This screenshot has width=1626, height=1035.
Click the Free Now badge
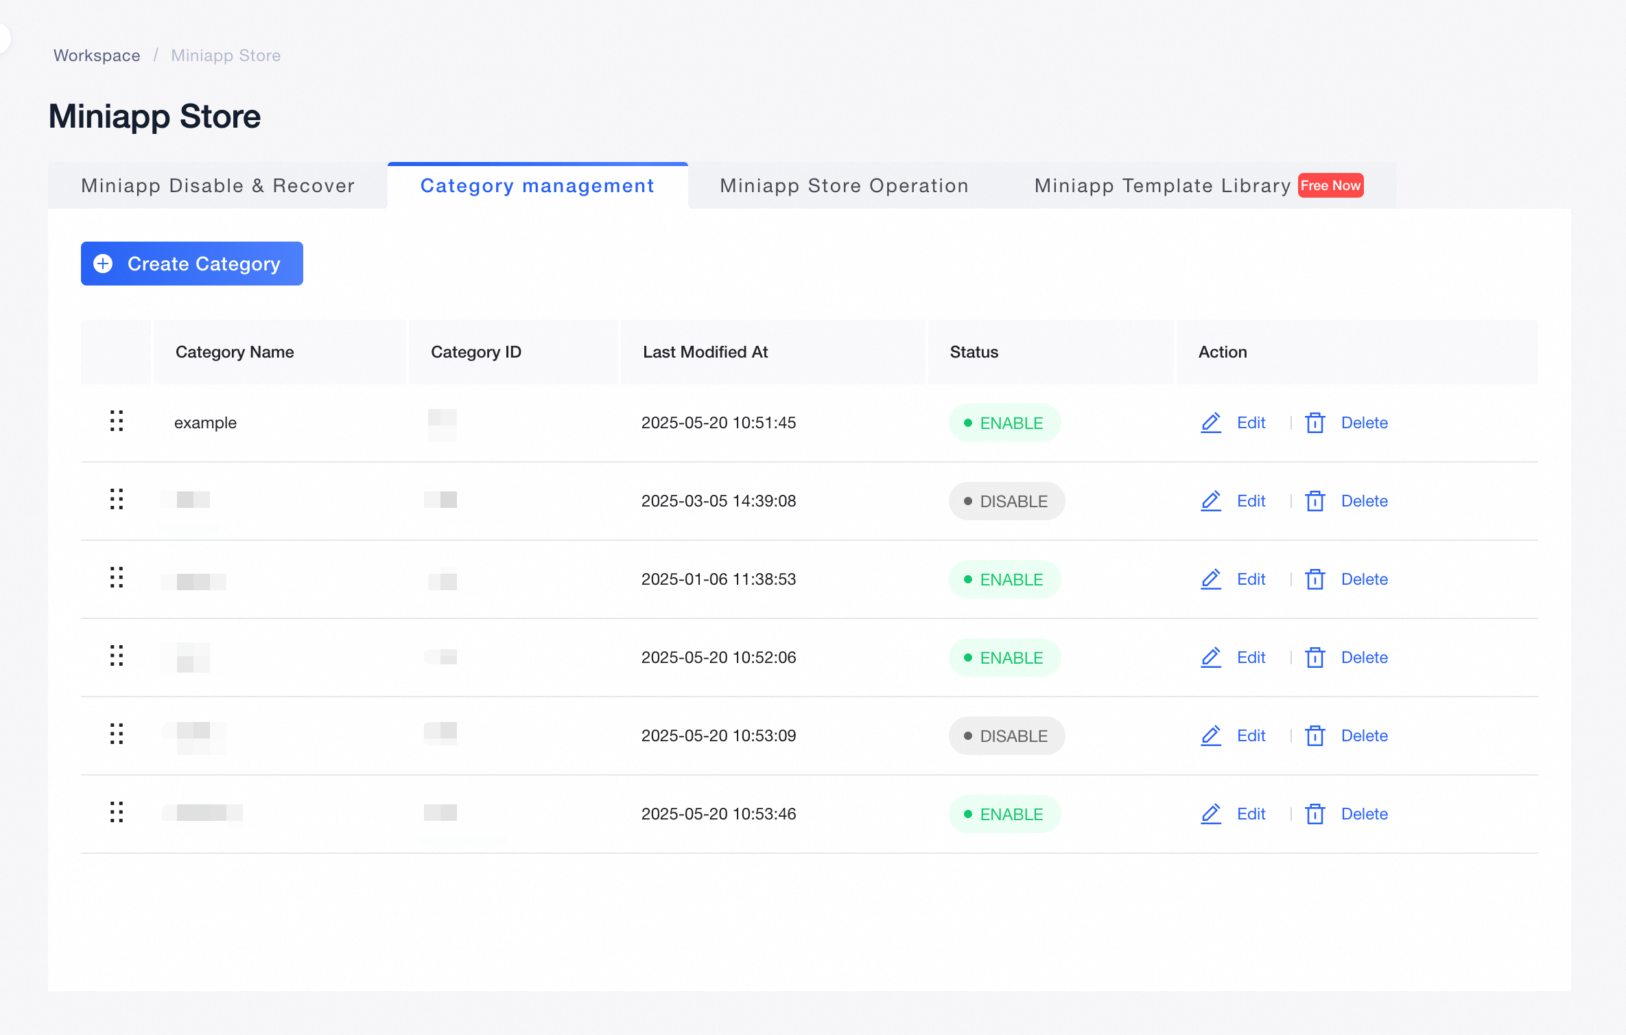coord(1330,185)
